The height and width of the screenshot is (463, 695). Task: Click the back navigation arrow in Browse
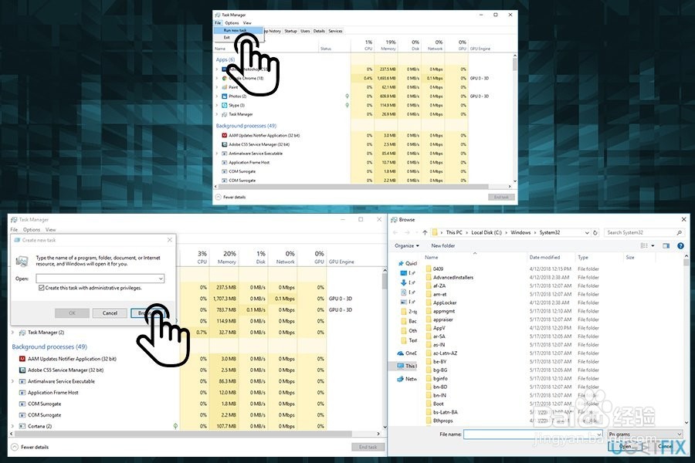(395, 231)
